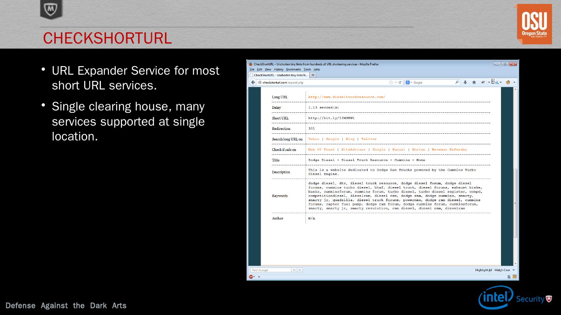This screenshot has width=561, height=315.
Task: Open the History menu
Action: coord(279,70)
